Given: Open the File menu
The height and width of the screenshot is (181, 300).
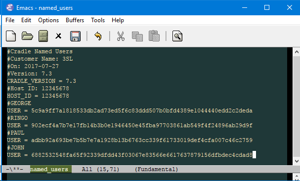Looking at the screenshot, I should 10,20.
